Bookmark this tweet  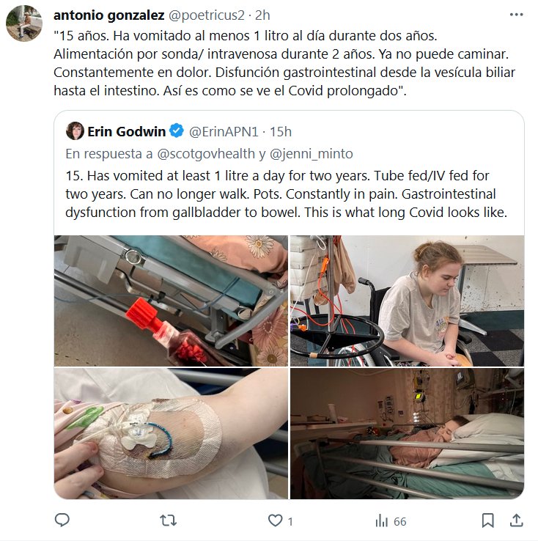[487, 520]
